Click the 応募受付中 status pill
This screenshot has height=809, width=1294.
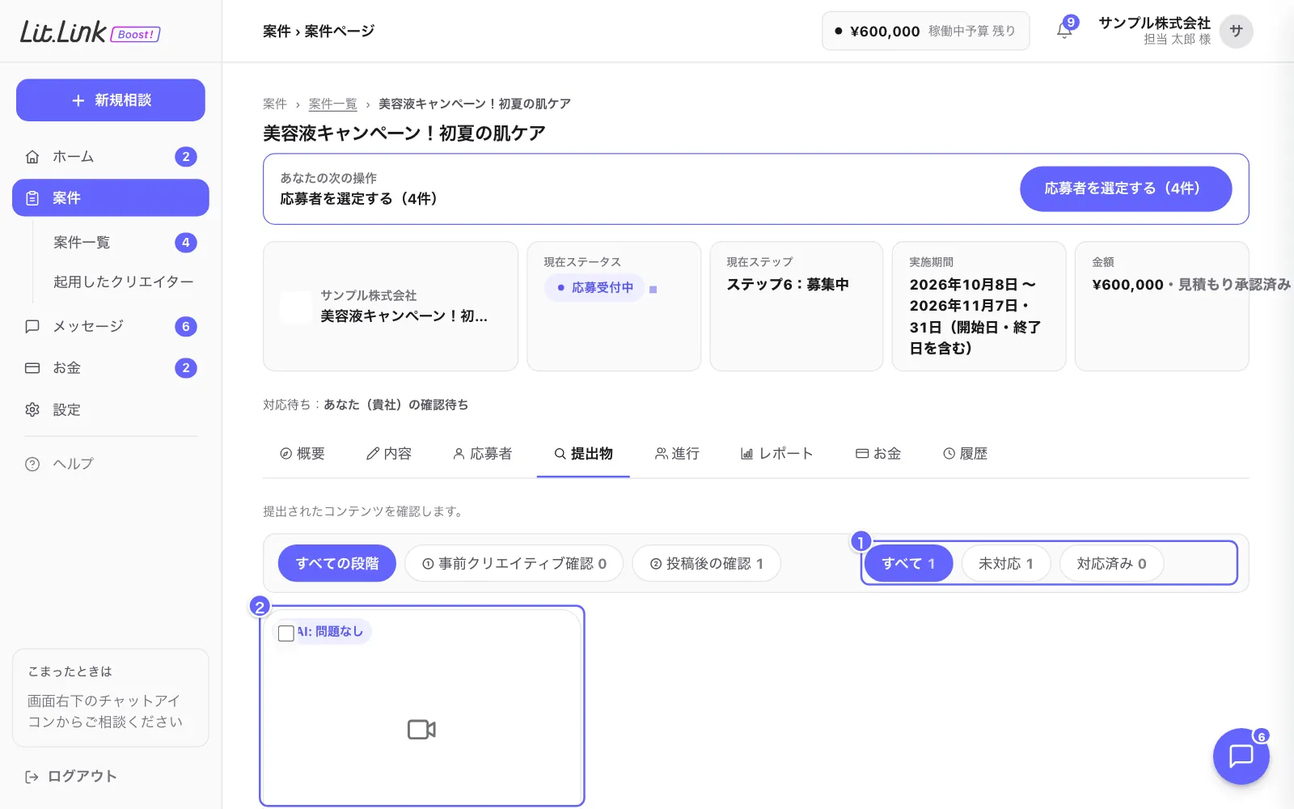pyautogui.click(x=594, y=288)
